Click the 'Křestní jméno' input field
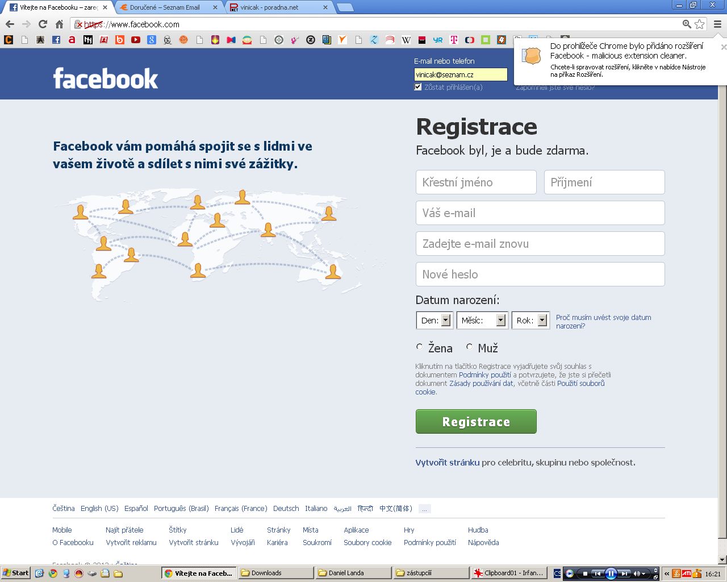 coord(476,182)
